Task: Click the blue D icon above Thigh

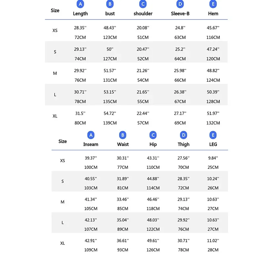Action: [183, 135]
